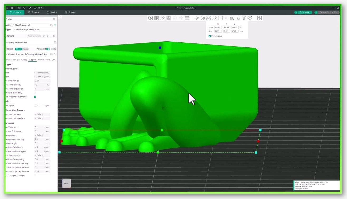
Task: Click the Save project icon
Action: pyautogui.click(x=20, y=8)
